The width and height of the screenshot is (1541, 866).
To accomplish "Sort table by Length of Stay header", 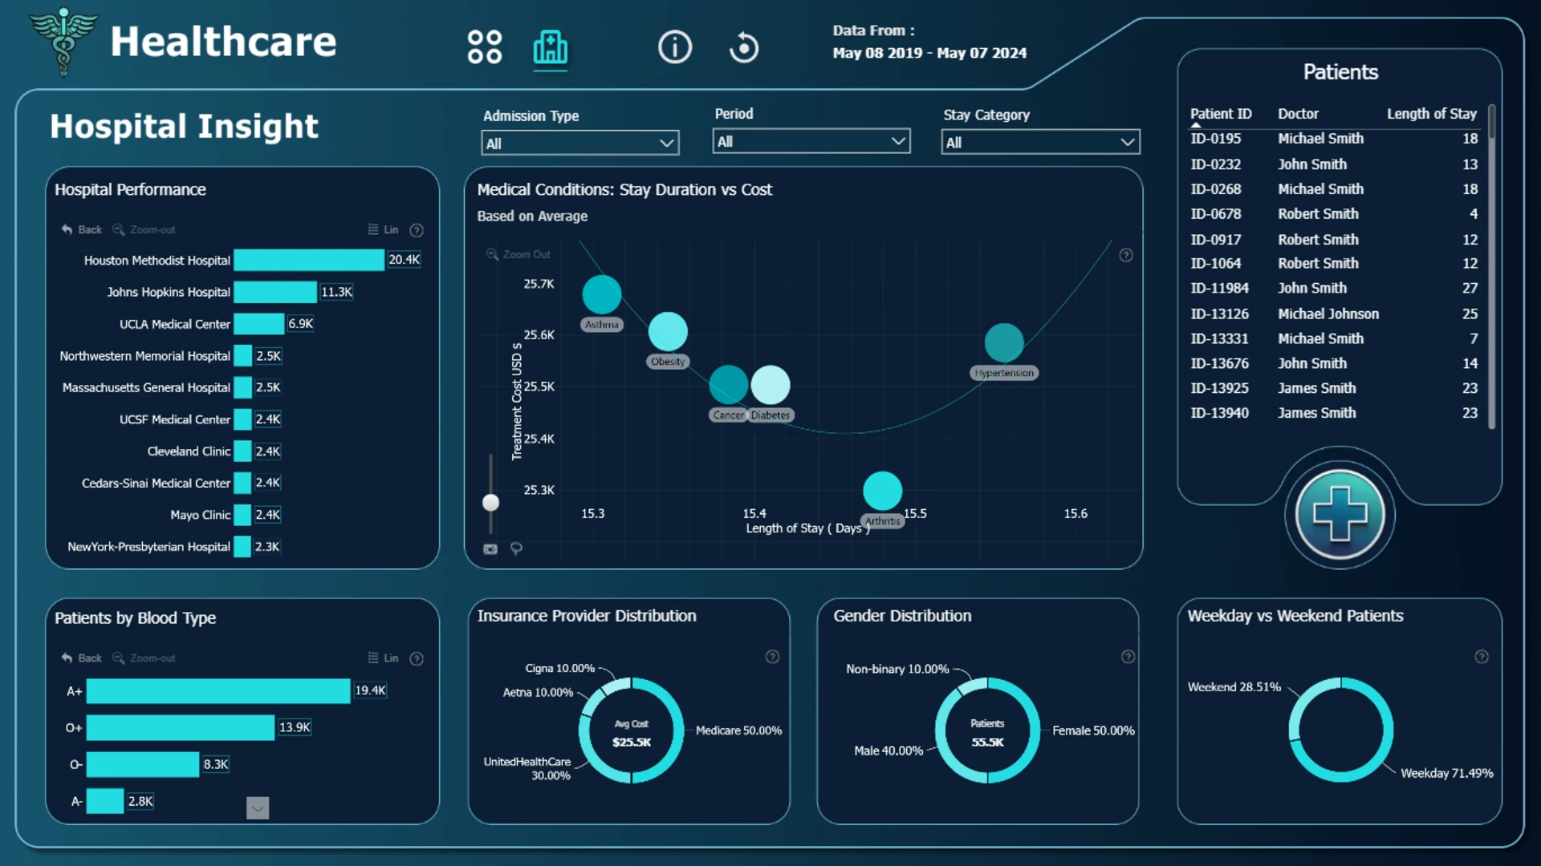I will point(1432,114).
